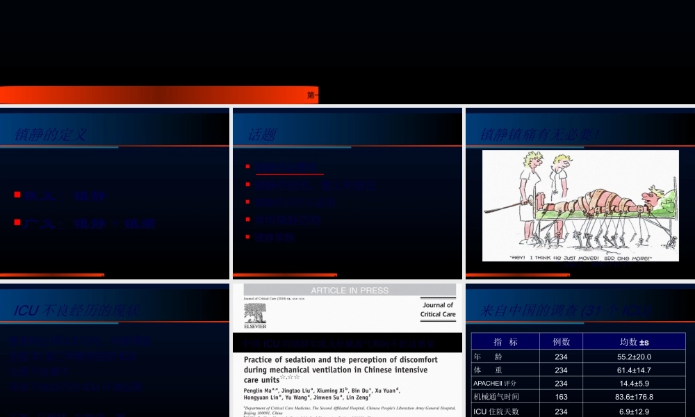The height and width of the screenshot is (417, 695).
Task: Click the 机械通气时间 row label
Action: (x=496, y=397)
